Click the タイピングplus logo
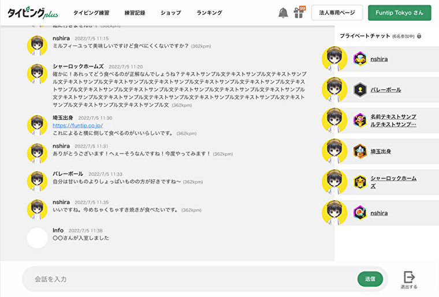The height and width of the screenshot is (297, 439). click(x=34, y=13)
